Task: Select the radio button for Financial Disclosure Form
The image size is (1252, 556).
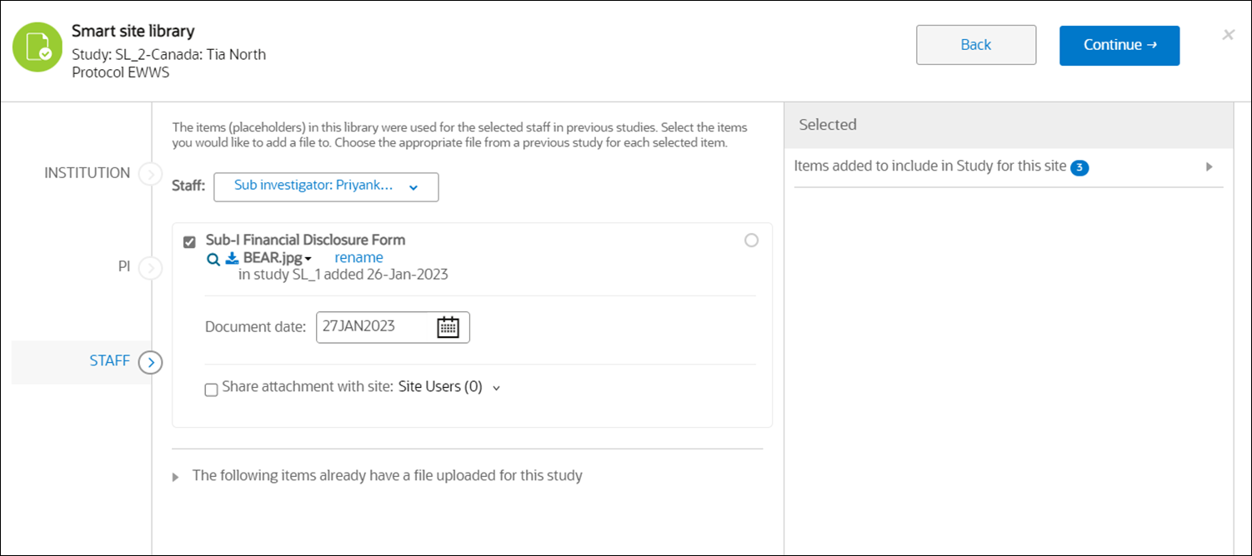Action: point(751,241)
